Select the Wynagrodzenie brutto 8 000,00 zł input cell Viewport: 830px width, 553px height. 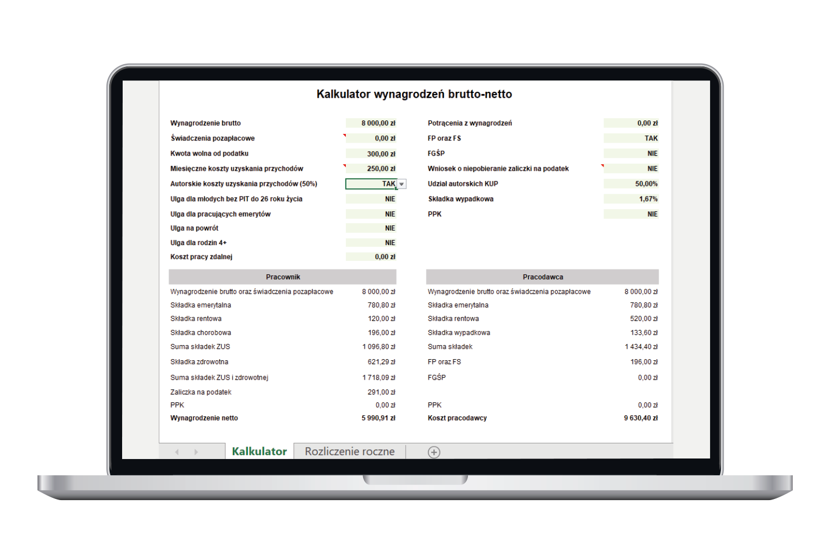(371, 123)
